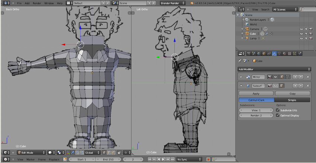Toggle automatic keyframe record button
This screenshot has height=163, width=316.
tap(208, 159)
